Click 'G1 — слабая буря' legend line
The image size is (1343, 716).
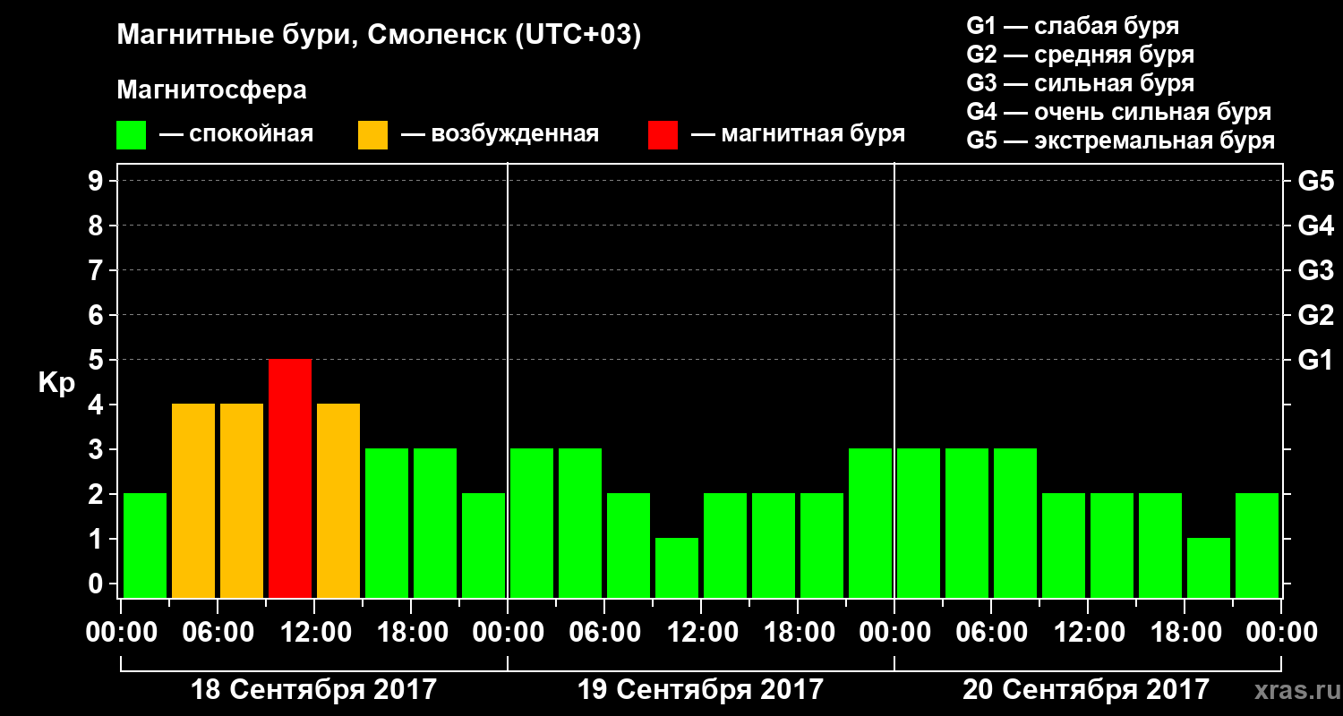click(x=1073, y=26)
